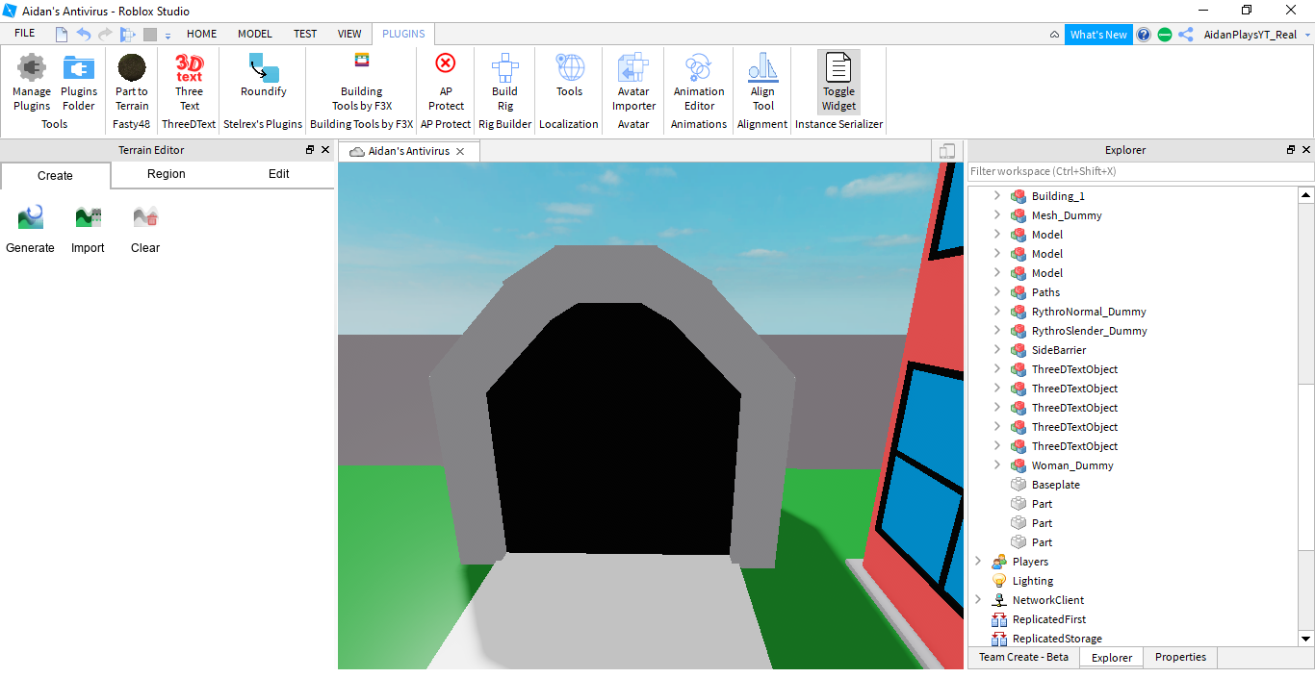Click the Explorer scrollbar down arrow

click(1306, 639)
